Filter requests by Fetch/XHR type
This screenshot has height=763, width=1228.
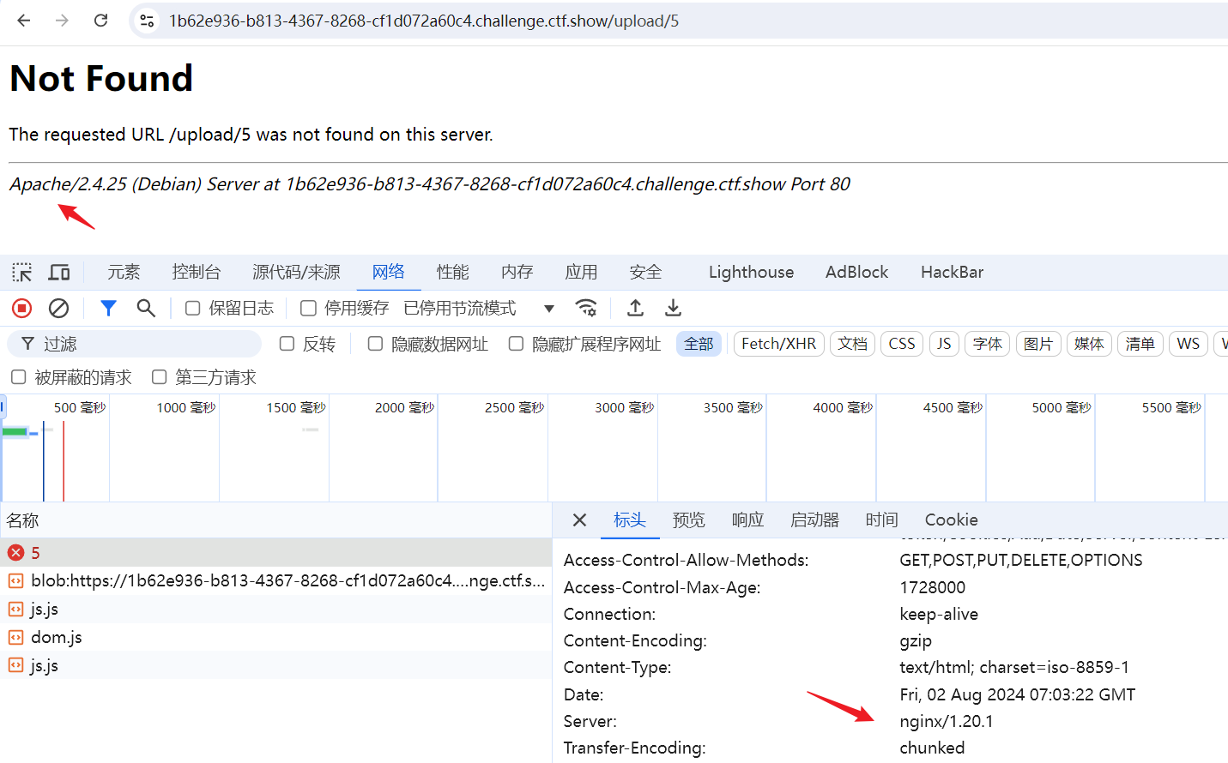778,344
